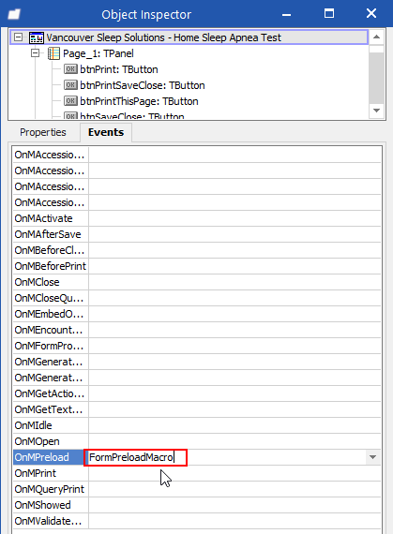Click the value cell of OnMActivate
Viewport: 393px width, 534px height.
(x=234, y=218)
